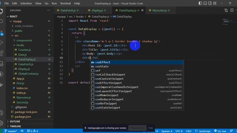The image size is (237, 133).
Task: Open the Help menu
Action: (x=77, y=3)
